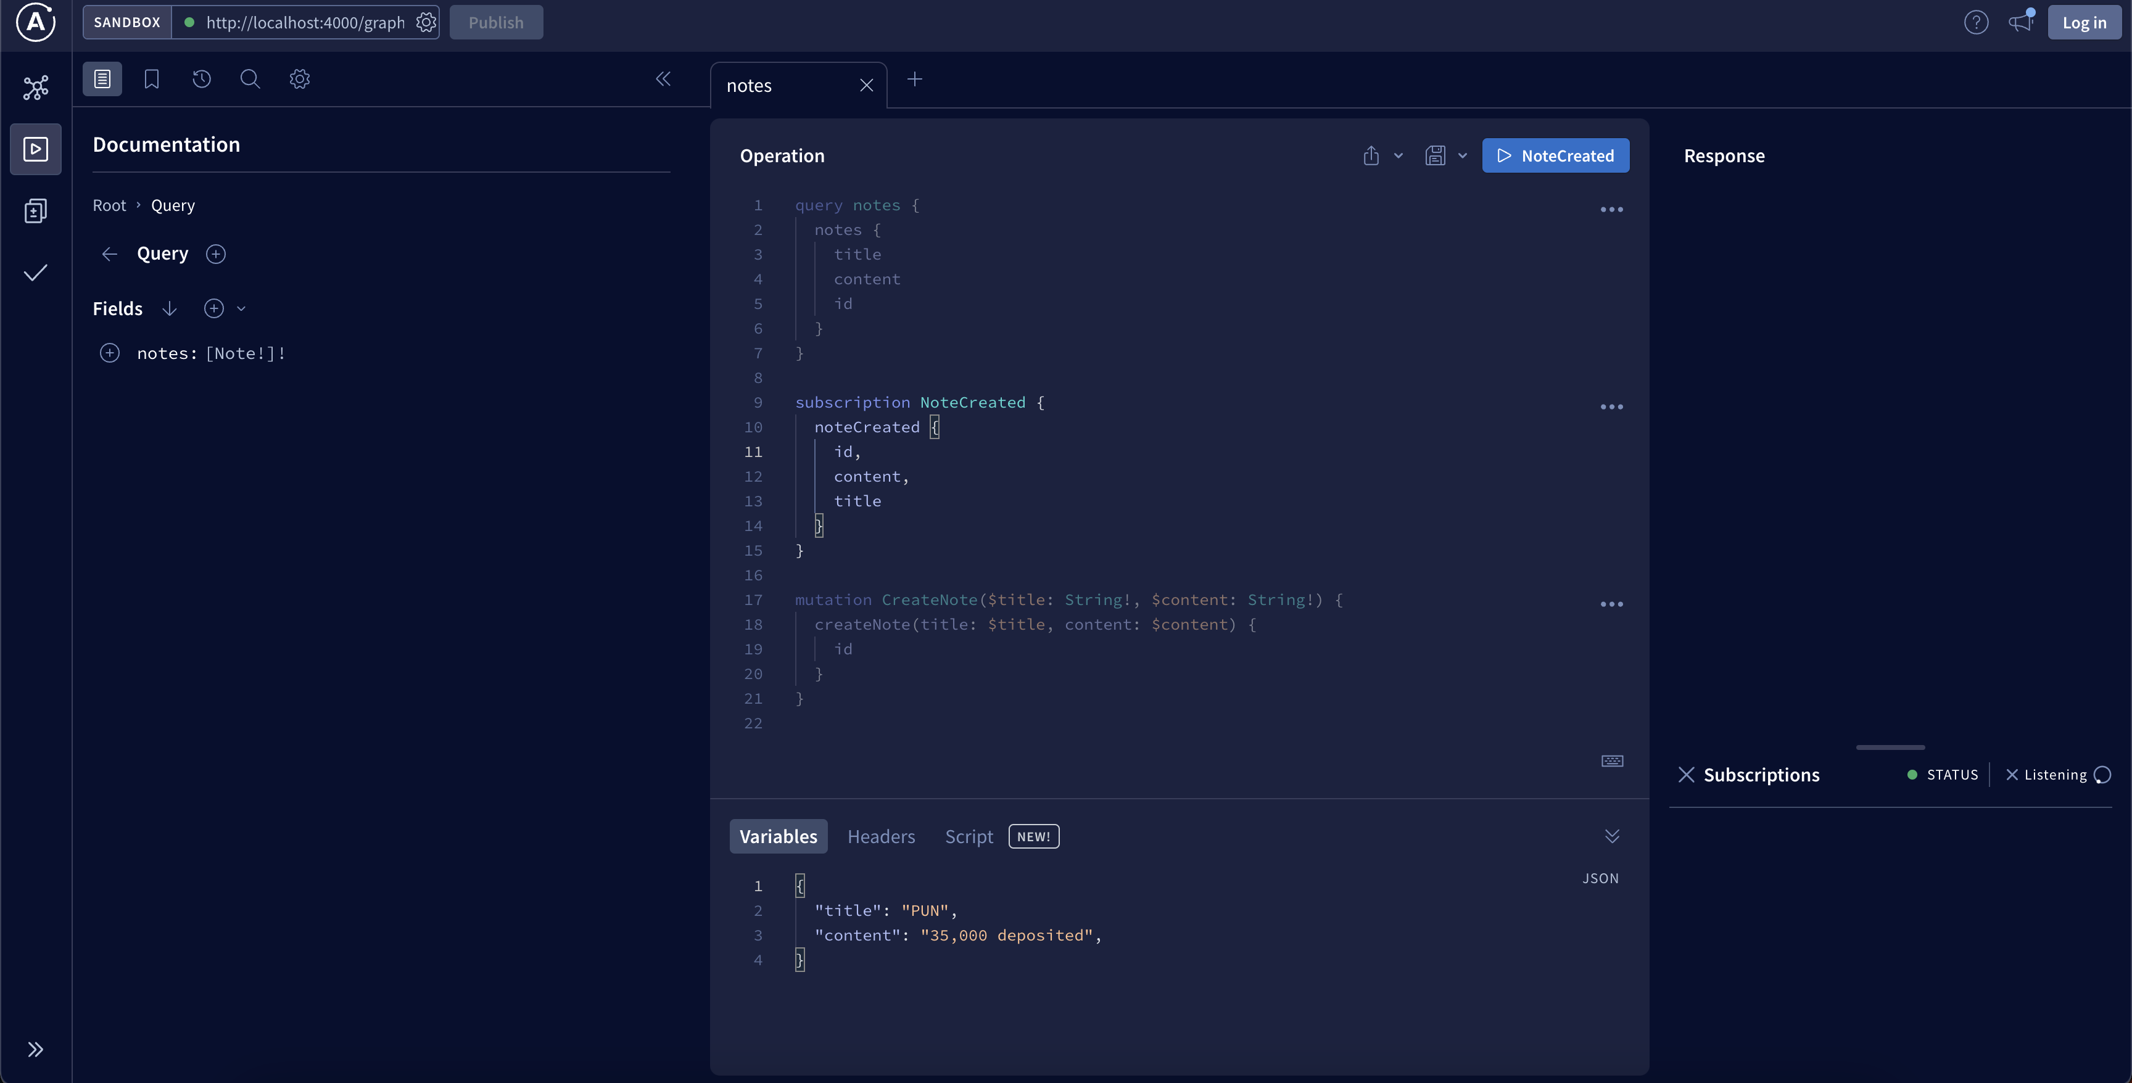Open the bookmarks collections panel
This screenshot has width=2132, height=1083.
tap(152, 80)
